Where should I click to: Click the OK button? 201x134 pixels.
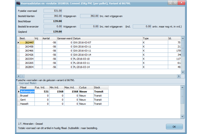[174, 127]
